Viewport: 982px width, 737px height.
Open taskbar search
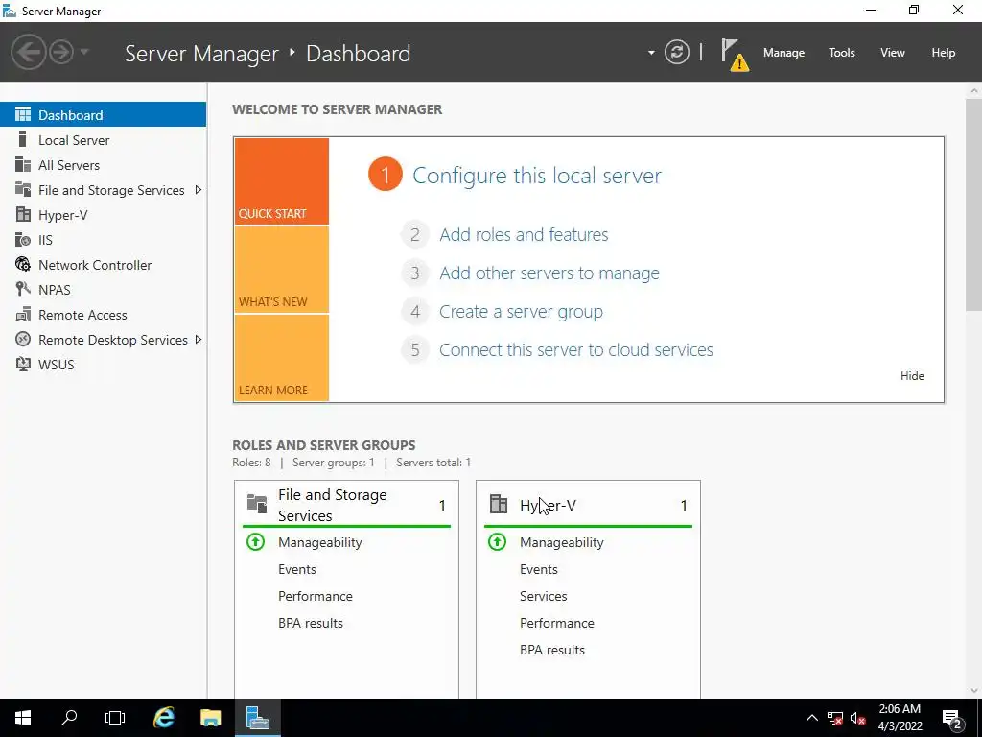(x=69, y=718)
